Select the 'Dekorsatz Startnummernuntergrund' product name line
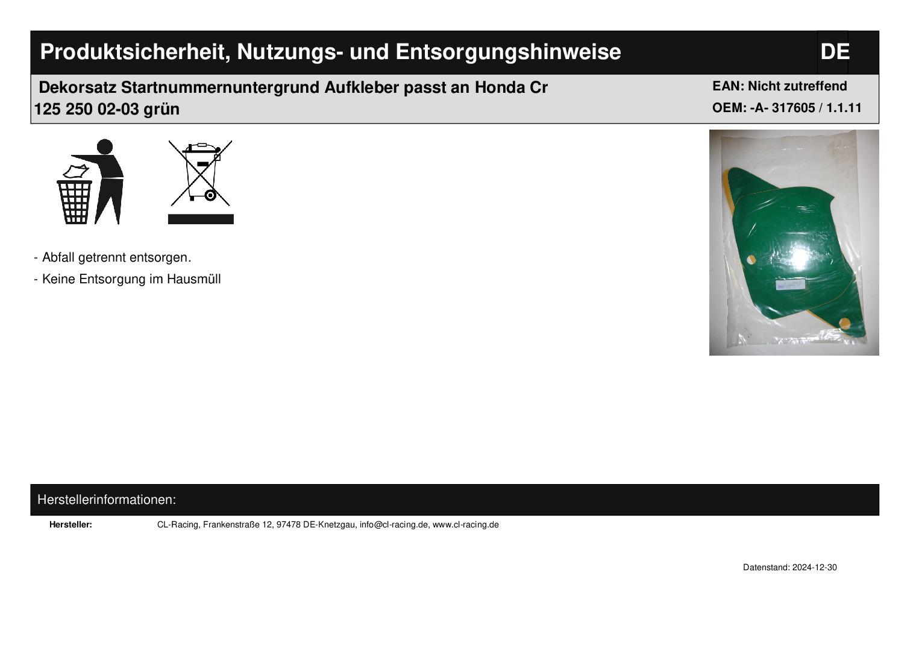Image resolution: width=916 pixels, height=648 pixels. (293, 88)
